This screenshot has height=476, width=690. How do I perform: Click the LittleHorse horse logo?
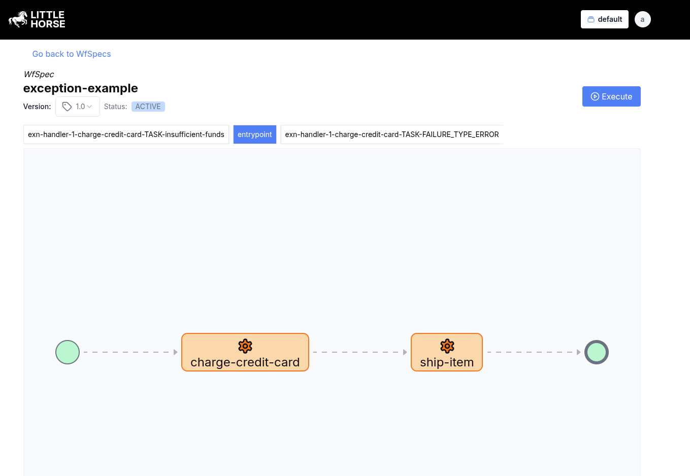[x=17, y=19]
